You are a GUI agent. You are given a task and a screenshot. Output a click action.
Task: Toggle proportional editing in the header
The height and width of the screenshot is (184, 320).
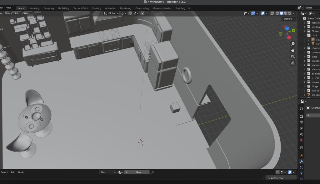pyautogui.click(x=142, y=13)
